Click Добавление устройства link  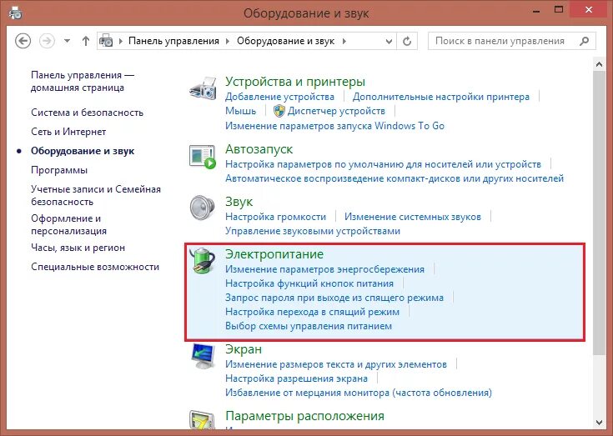(x=280, y=97)
